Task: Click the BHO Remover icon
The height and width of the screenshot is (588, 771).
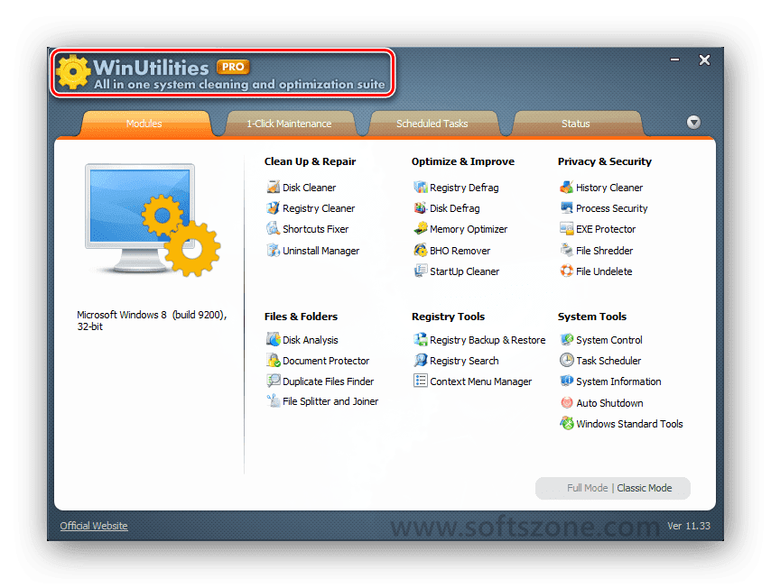Action: pos(421,250)
